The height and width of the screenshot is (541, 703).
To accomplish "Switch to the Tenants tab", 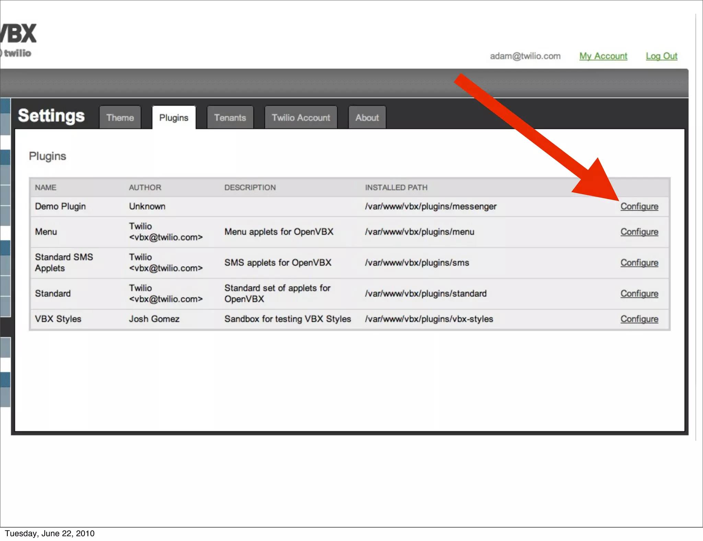I will click(230, 117).
